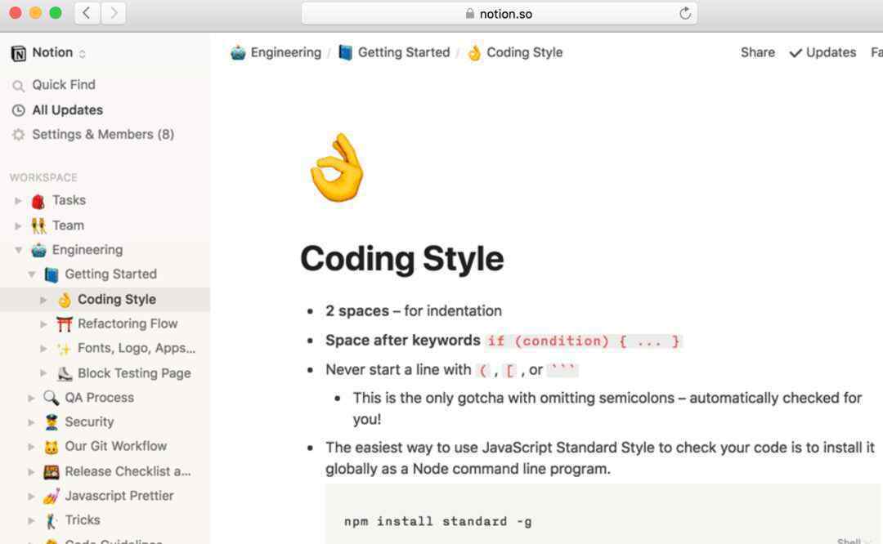Click the QA Process magnifying glass icon
The image size is (883, 544).
pos(52,398)
